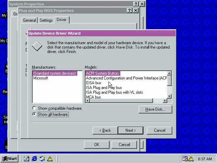Cancel the Update Device Driver Wizard
This screenshot has height=163, width=217.
(x=159, y=130)
